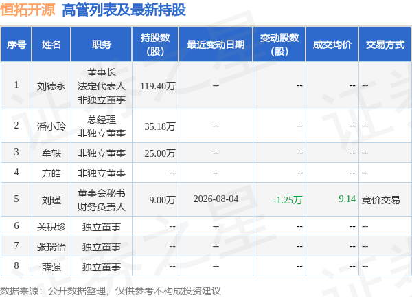Select the 最近变动日期 column header
This screenshot has height=297, width=412.
click(x=216, y=45)
